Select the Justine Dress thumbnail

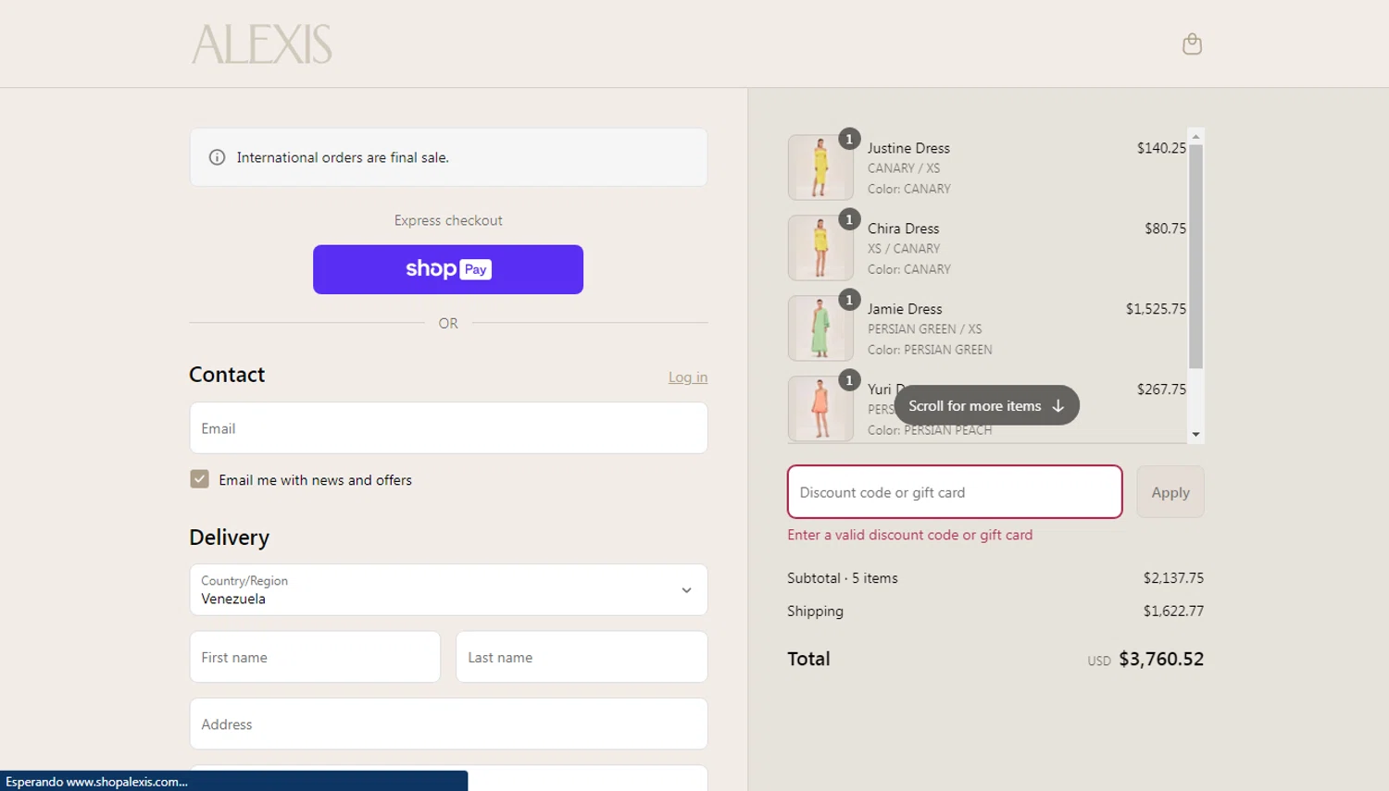click(x=820, y=167)
